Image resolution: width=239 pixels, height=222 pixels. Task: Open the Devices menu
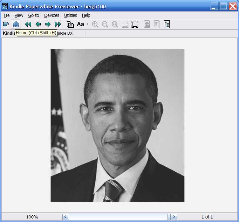[51, 15]
